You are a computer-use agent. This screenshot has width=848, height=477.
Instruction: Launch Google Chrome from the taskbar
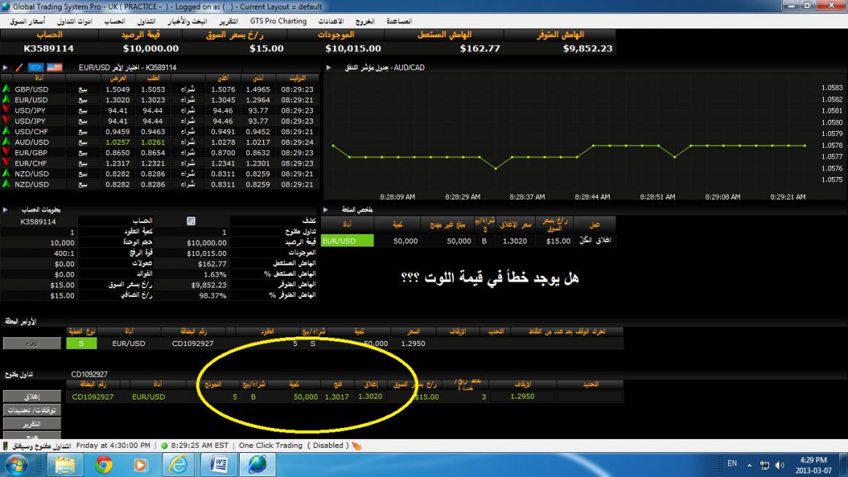103,465
